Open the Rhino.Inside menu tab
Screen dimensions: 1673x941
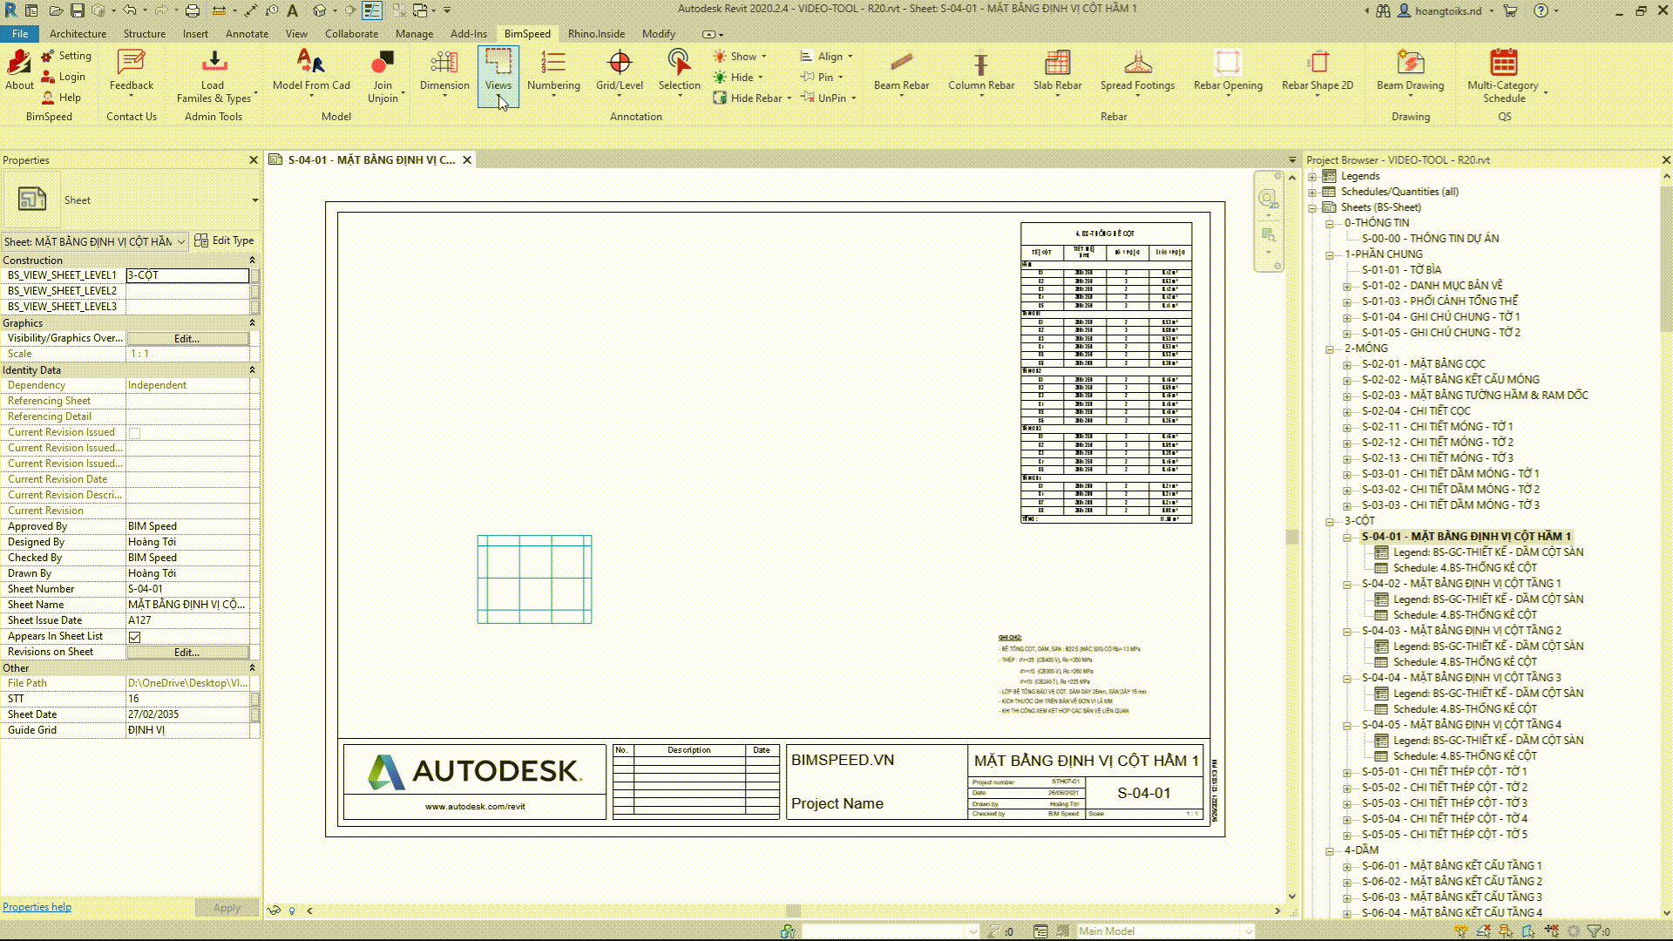596,33
